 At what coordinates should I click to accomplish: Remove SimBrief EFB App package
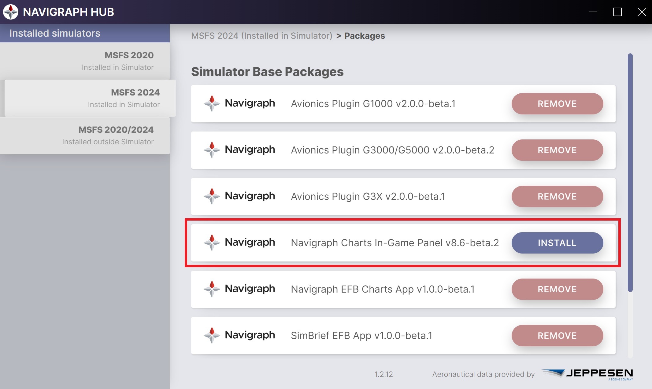point(557,336)
